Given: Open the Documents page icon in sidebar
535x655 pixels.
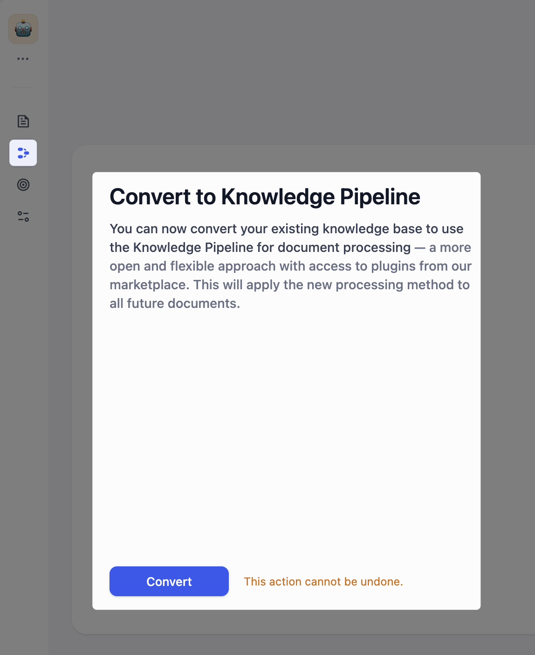Looking at the screenshot, I should (x=23, y=121).
